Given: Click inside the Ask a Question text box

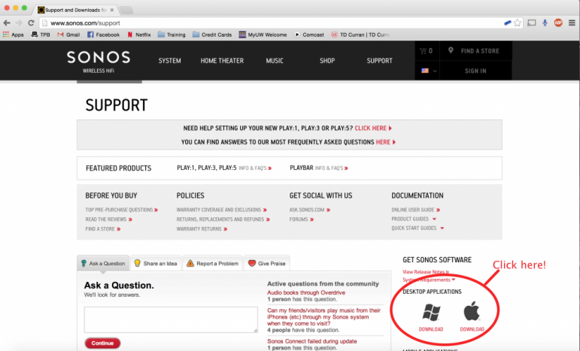Looking at the screenshot, I should tap(171, 319).
